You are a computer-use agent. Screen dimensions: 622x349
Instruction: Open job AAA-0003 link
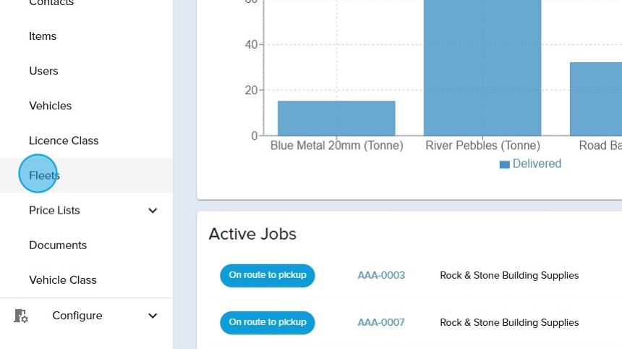pos(381,275)
